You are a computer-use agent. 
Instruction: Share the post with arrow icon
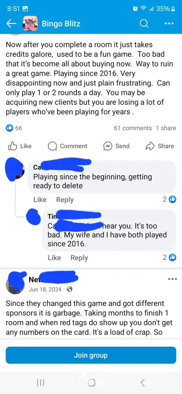tap(160, 146)
